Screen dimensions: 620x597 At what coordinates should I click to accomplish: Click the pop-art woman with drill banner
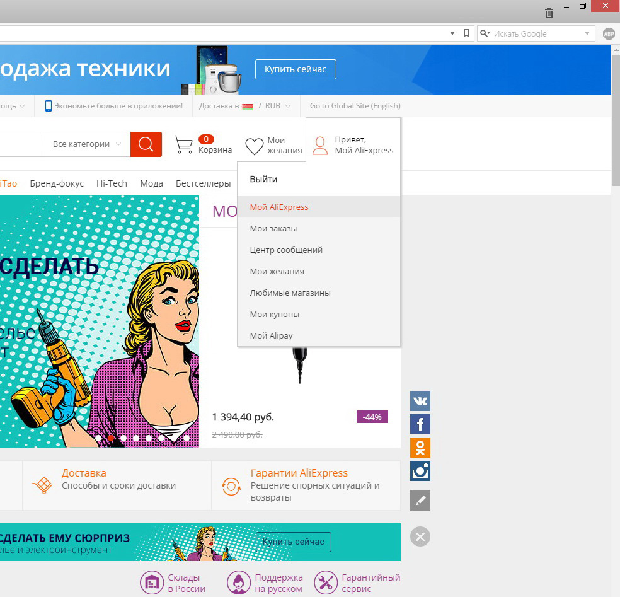[100, 322]
